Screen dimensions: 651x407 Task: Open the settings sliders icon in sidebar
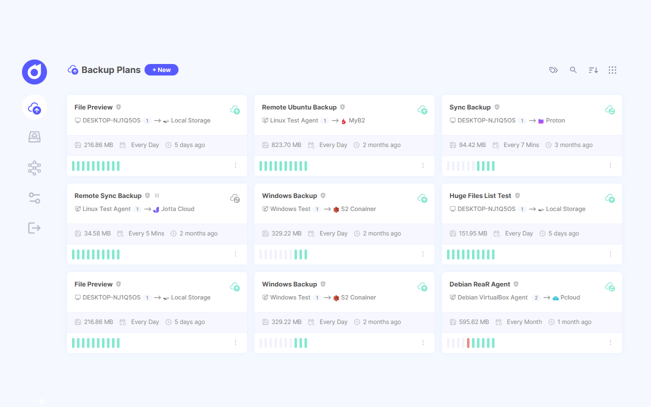coord(34,197)
